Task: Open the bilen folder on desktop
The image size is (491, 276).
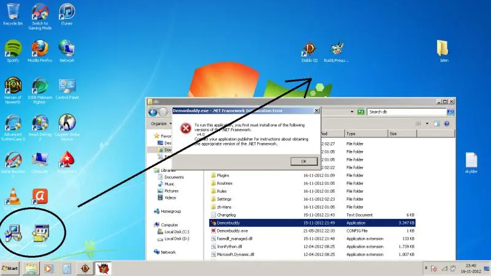Action: coord(444,49)
